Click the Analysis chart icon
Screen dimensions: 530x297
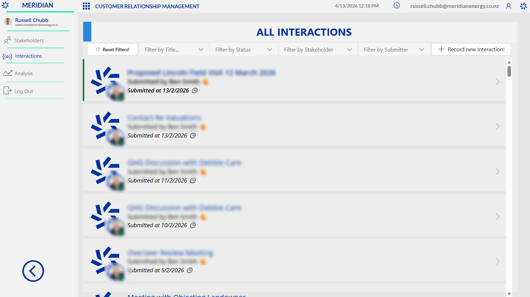[8, 73]
